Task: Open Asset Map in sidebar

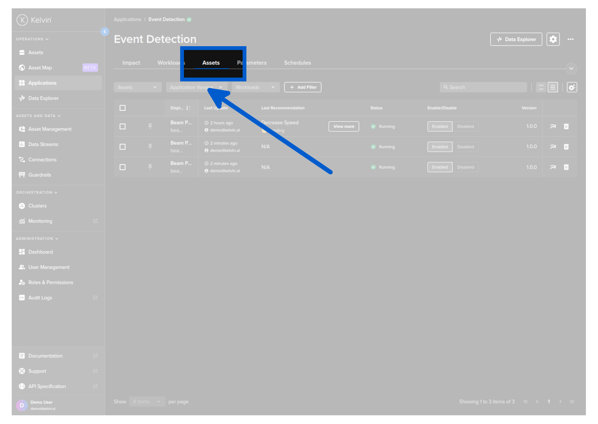Action: point(40,68)
